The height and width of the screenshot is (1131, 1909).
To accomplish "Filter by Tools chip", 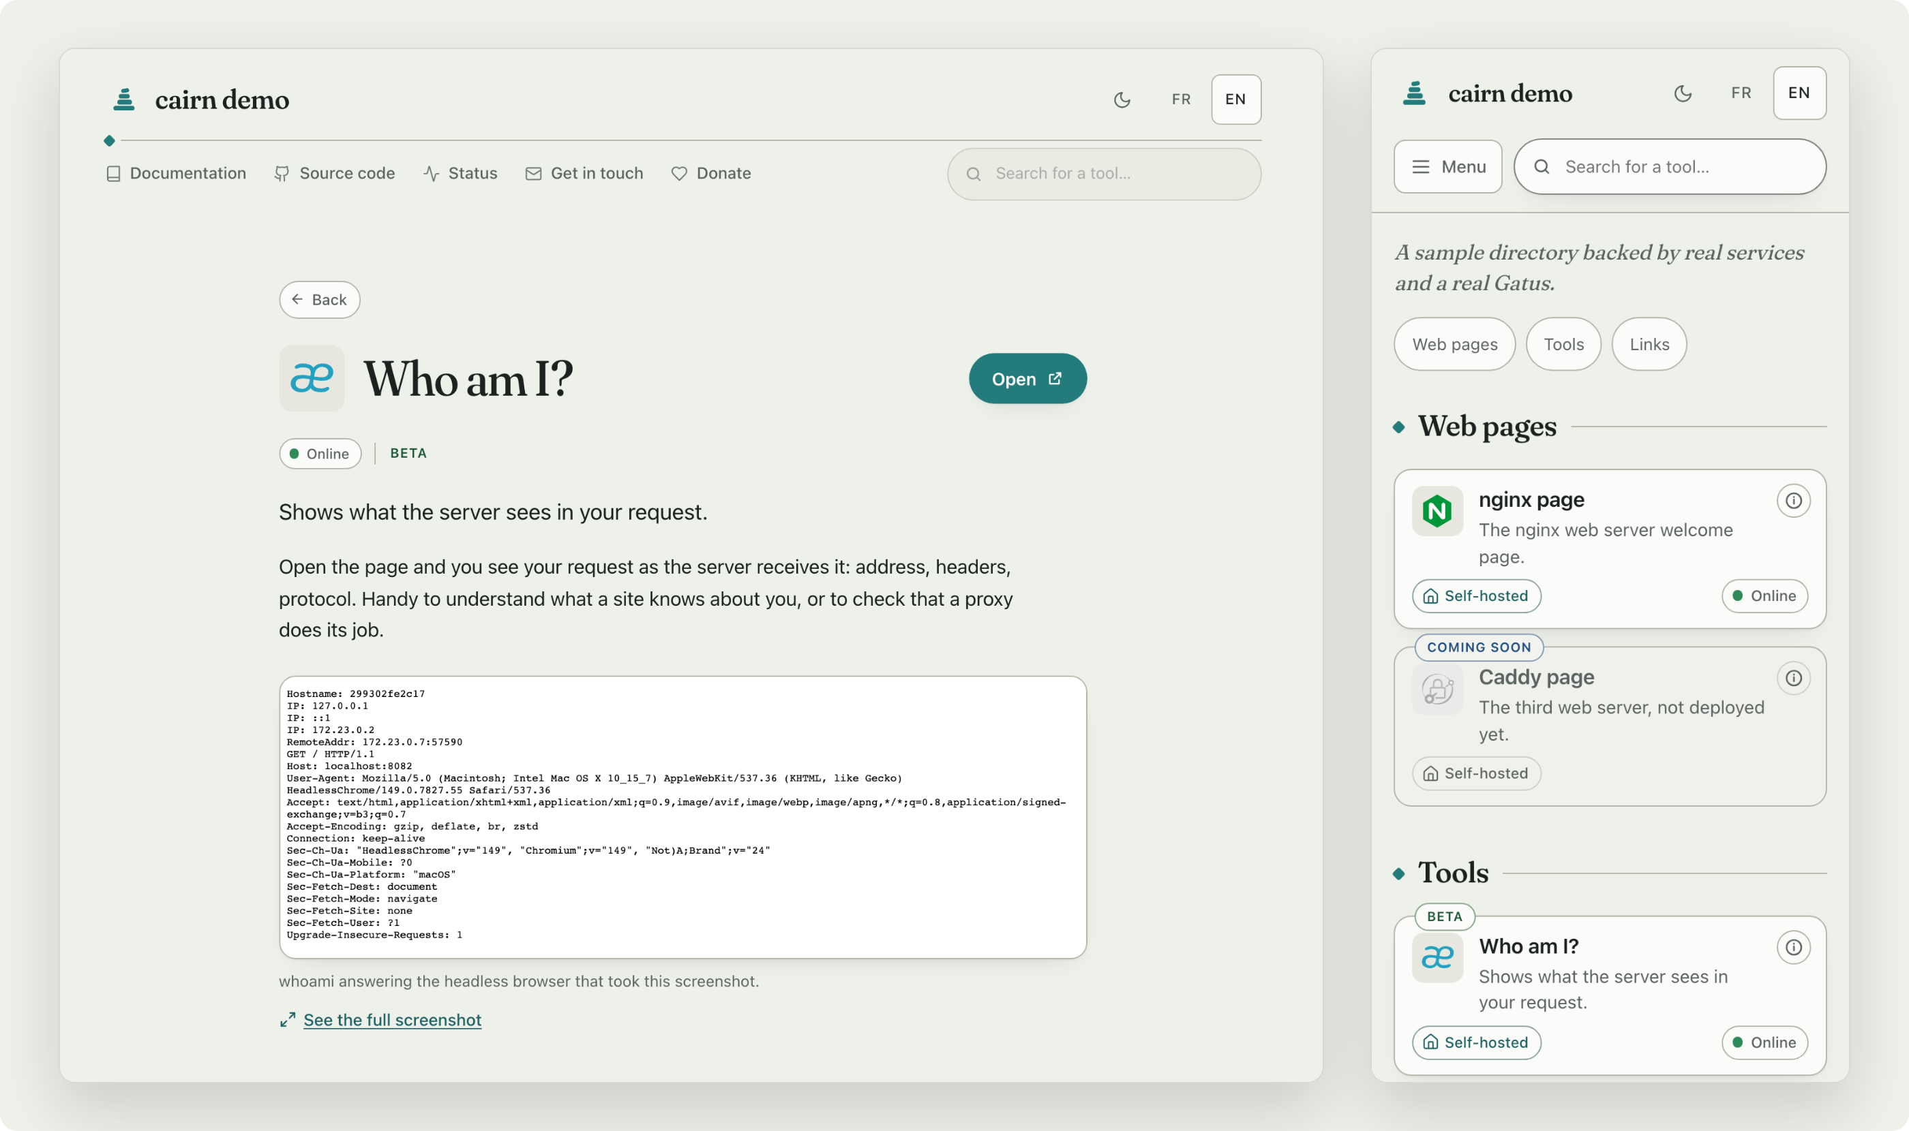I will (x=1563, y=343).
